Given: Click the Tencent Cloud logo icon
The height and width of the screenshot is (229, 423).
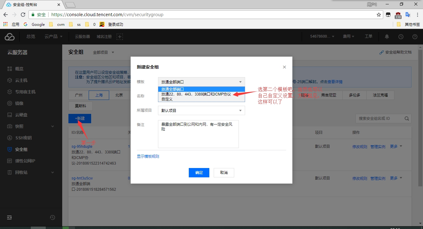Looking at the screenshot, I should pyautogui.click(x=10, y=37).
